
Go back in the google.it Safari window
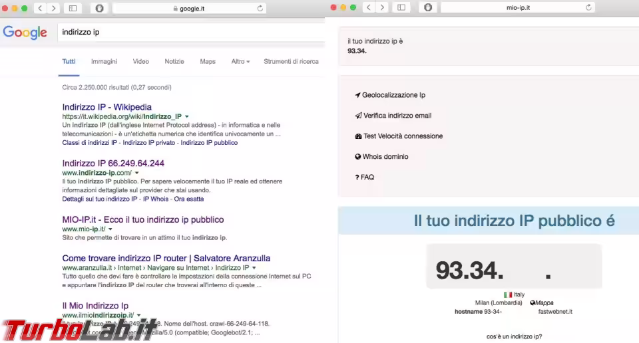(40, 8)
